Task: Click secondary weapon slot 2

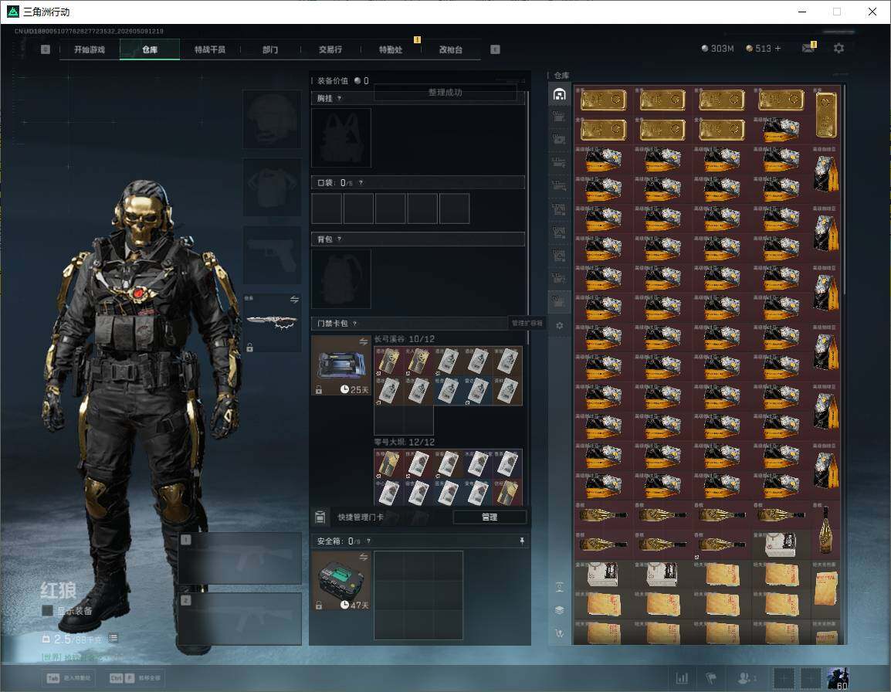Action: coord(240,619)
